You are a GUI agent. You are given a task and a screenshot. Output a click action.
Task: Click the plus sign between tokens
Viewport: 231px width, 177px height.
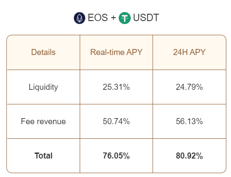tap(114, 18)
